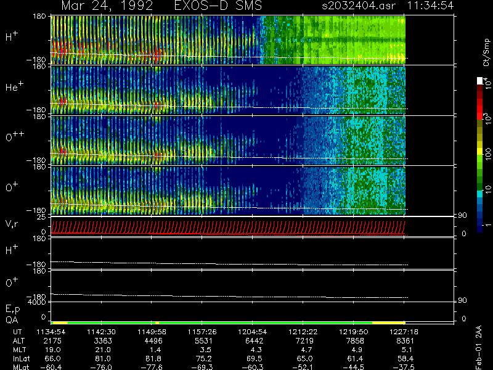This screenshot has width=493, height=370.
Task: Click the UT tick "1212:22"
Action: [x=303, y=332]
